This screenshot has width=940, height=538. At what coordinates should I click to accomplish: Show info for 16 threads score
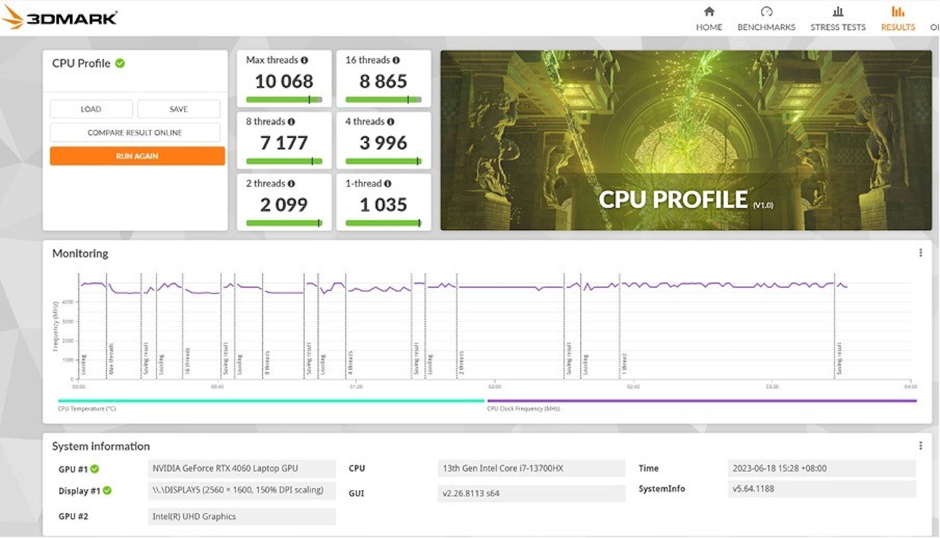396,60
